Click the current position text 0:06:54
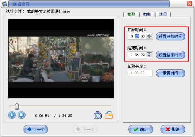The image size is (195, 137). coord(42,116)
